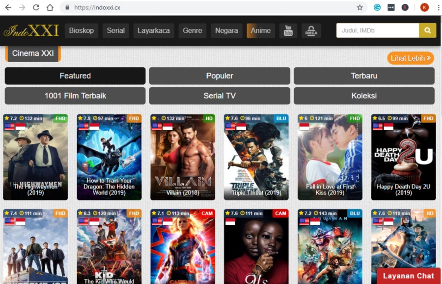Viewport: 442px width, 284px height.
Task: Open the Grammarly extension icon
Action: (x=377, y=8)
